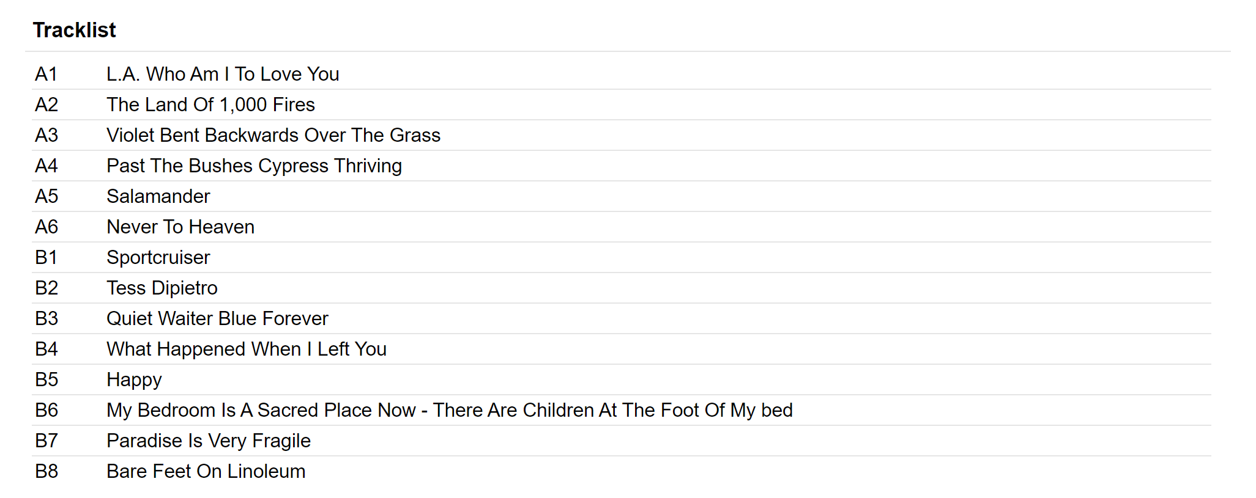This screenshot has width=1256, height=498.
Task: Select What Happened When I Left You
Action: coord(247,349)
